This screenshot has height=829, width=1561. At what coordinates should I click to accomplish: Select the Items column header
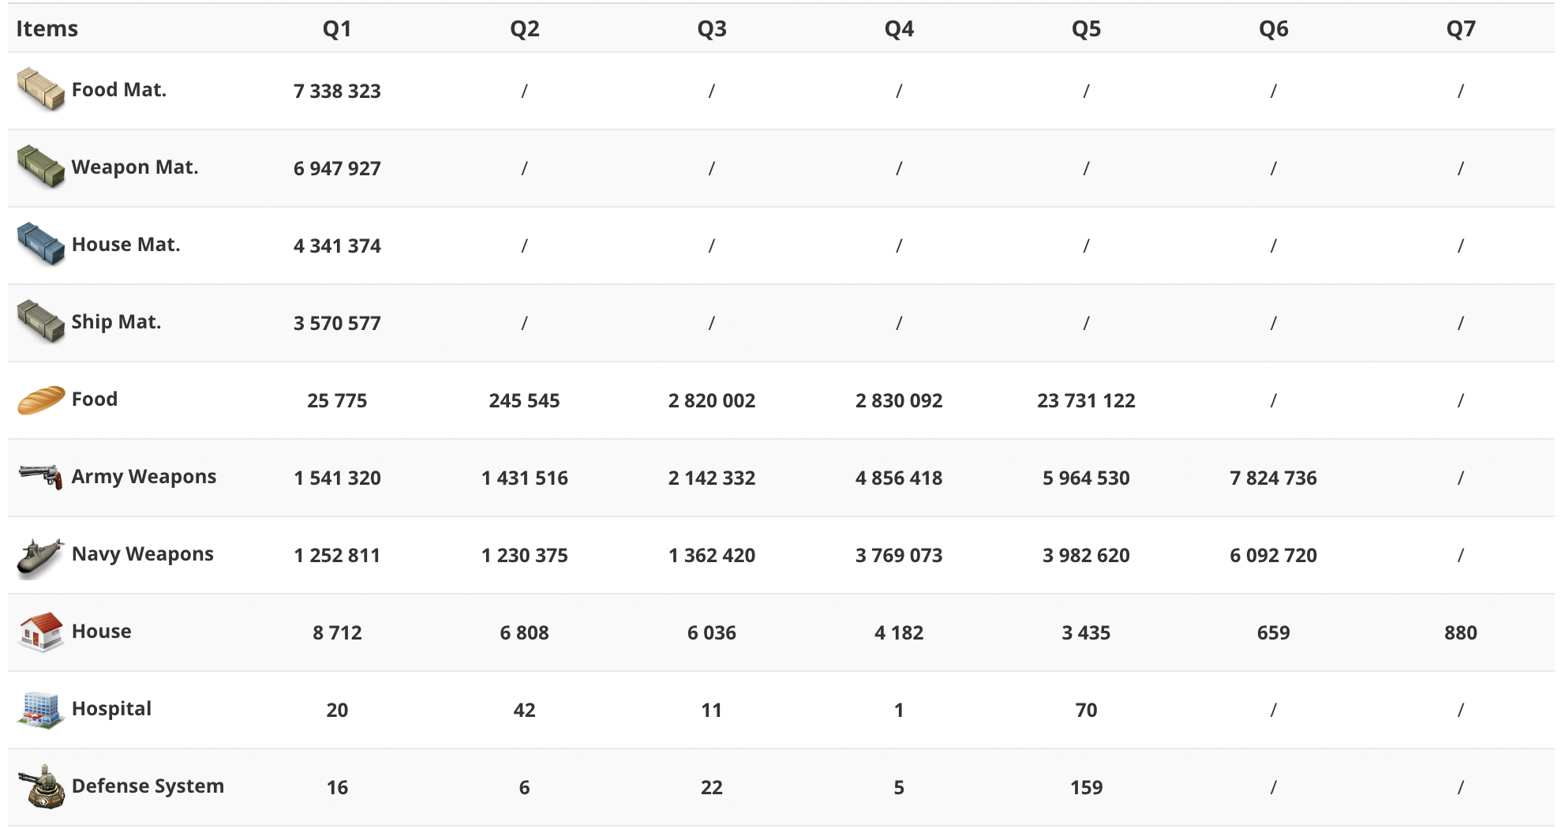(47, 29)
